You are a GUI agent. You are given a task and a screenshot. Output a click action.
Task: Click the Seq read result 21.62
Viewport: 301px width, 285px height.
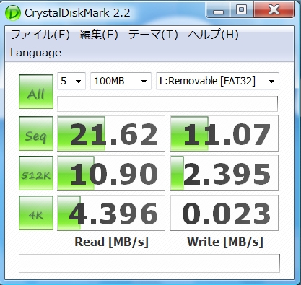coord(111,133)
